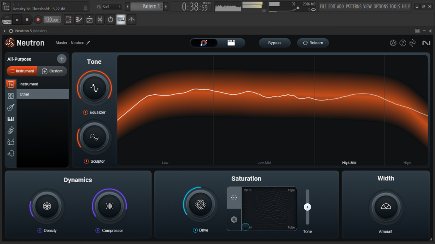The image size is (435, 244).
Task: Click the Bypass button
Action: [x=274, y=43]
